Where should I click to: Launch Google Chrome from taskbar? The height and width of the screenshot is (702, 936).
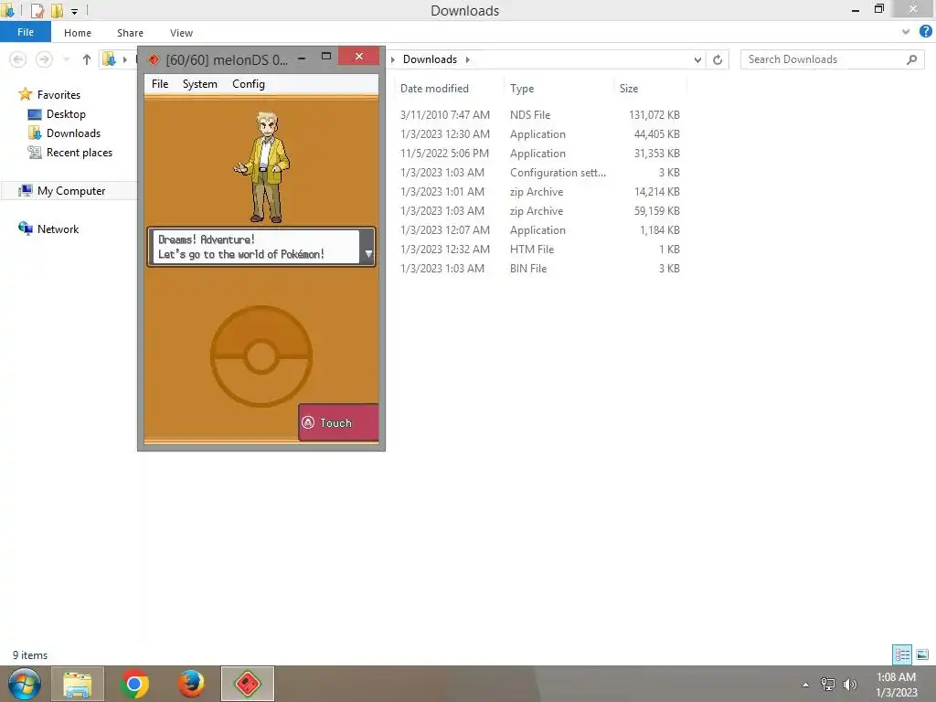[x=134, y=684]
